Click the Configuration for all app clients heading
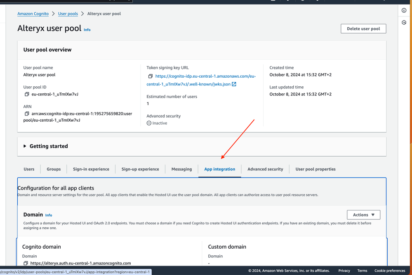 click(56, 188)
